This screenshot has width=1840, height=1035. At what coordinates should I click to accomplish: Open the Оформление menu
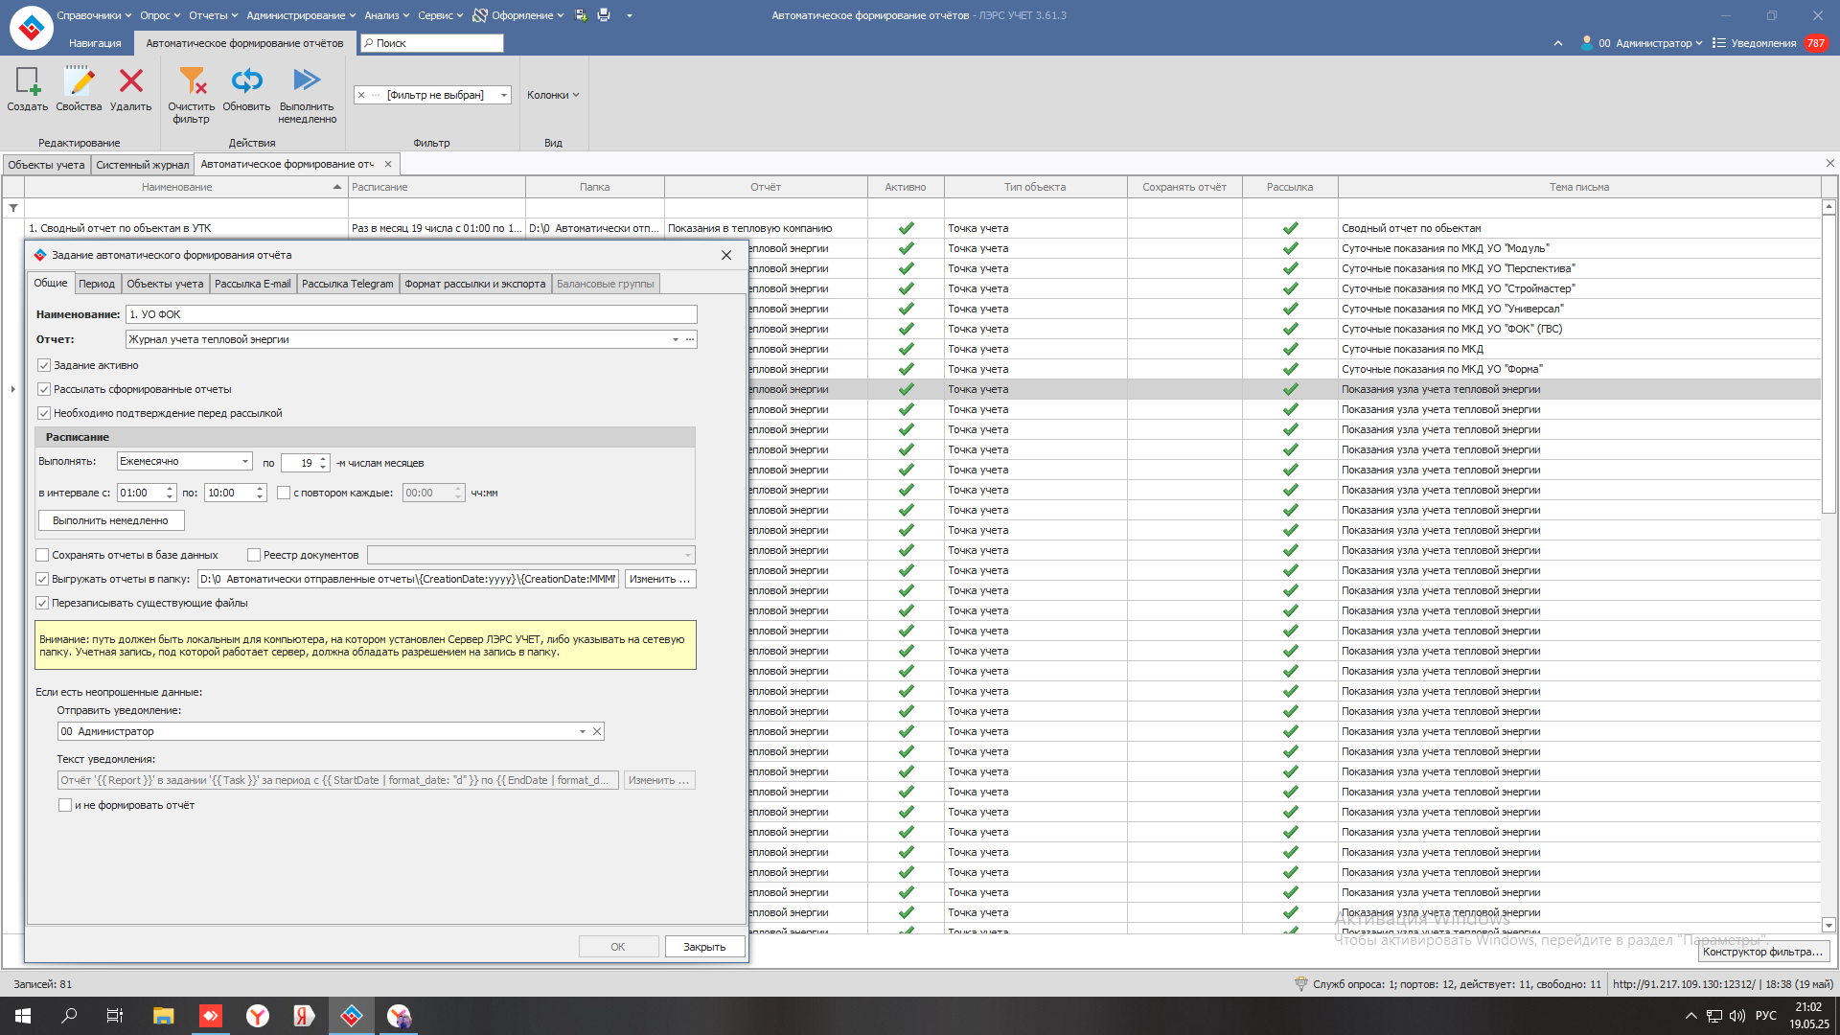pyautogui.click(x=518, y=15)
